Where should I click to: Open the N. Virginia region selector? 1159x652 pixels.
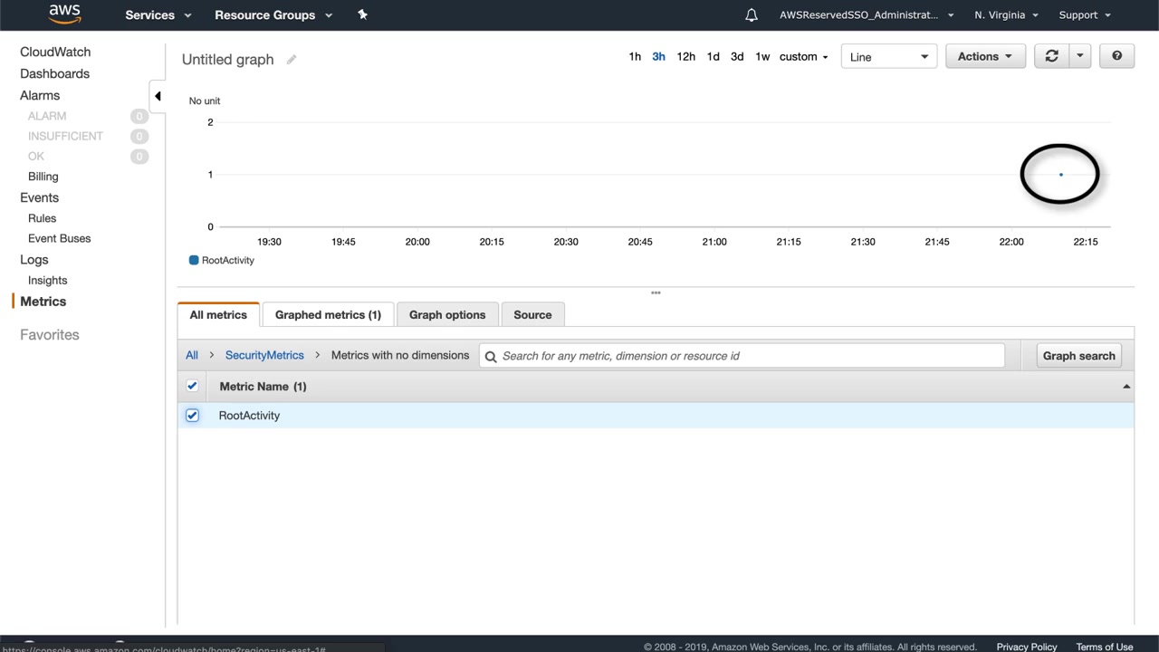(x=1006, y=14)
